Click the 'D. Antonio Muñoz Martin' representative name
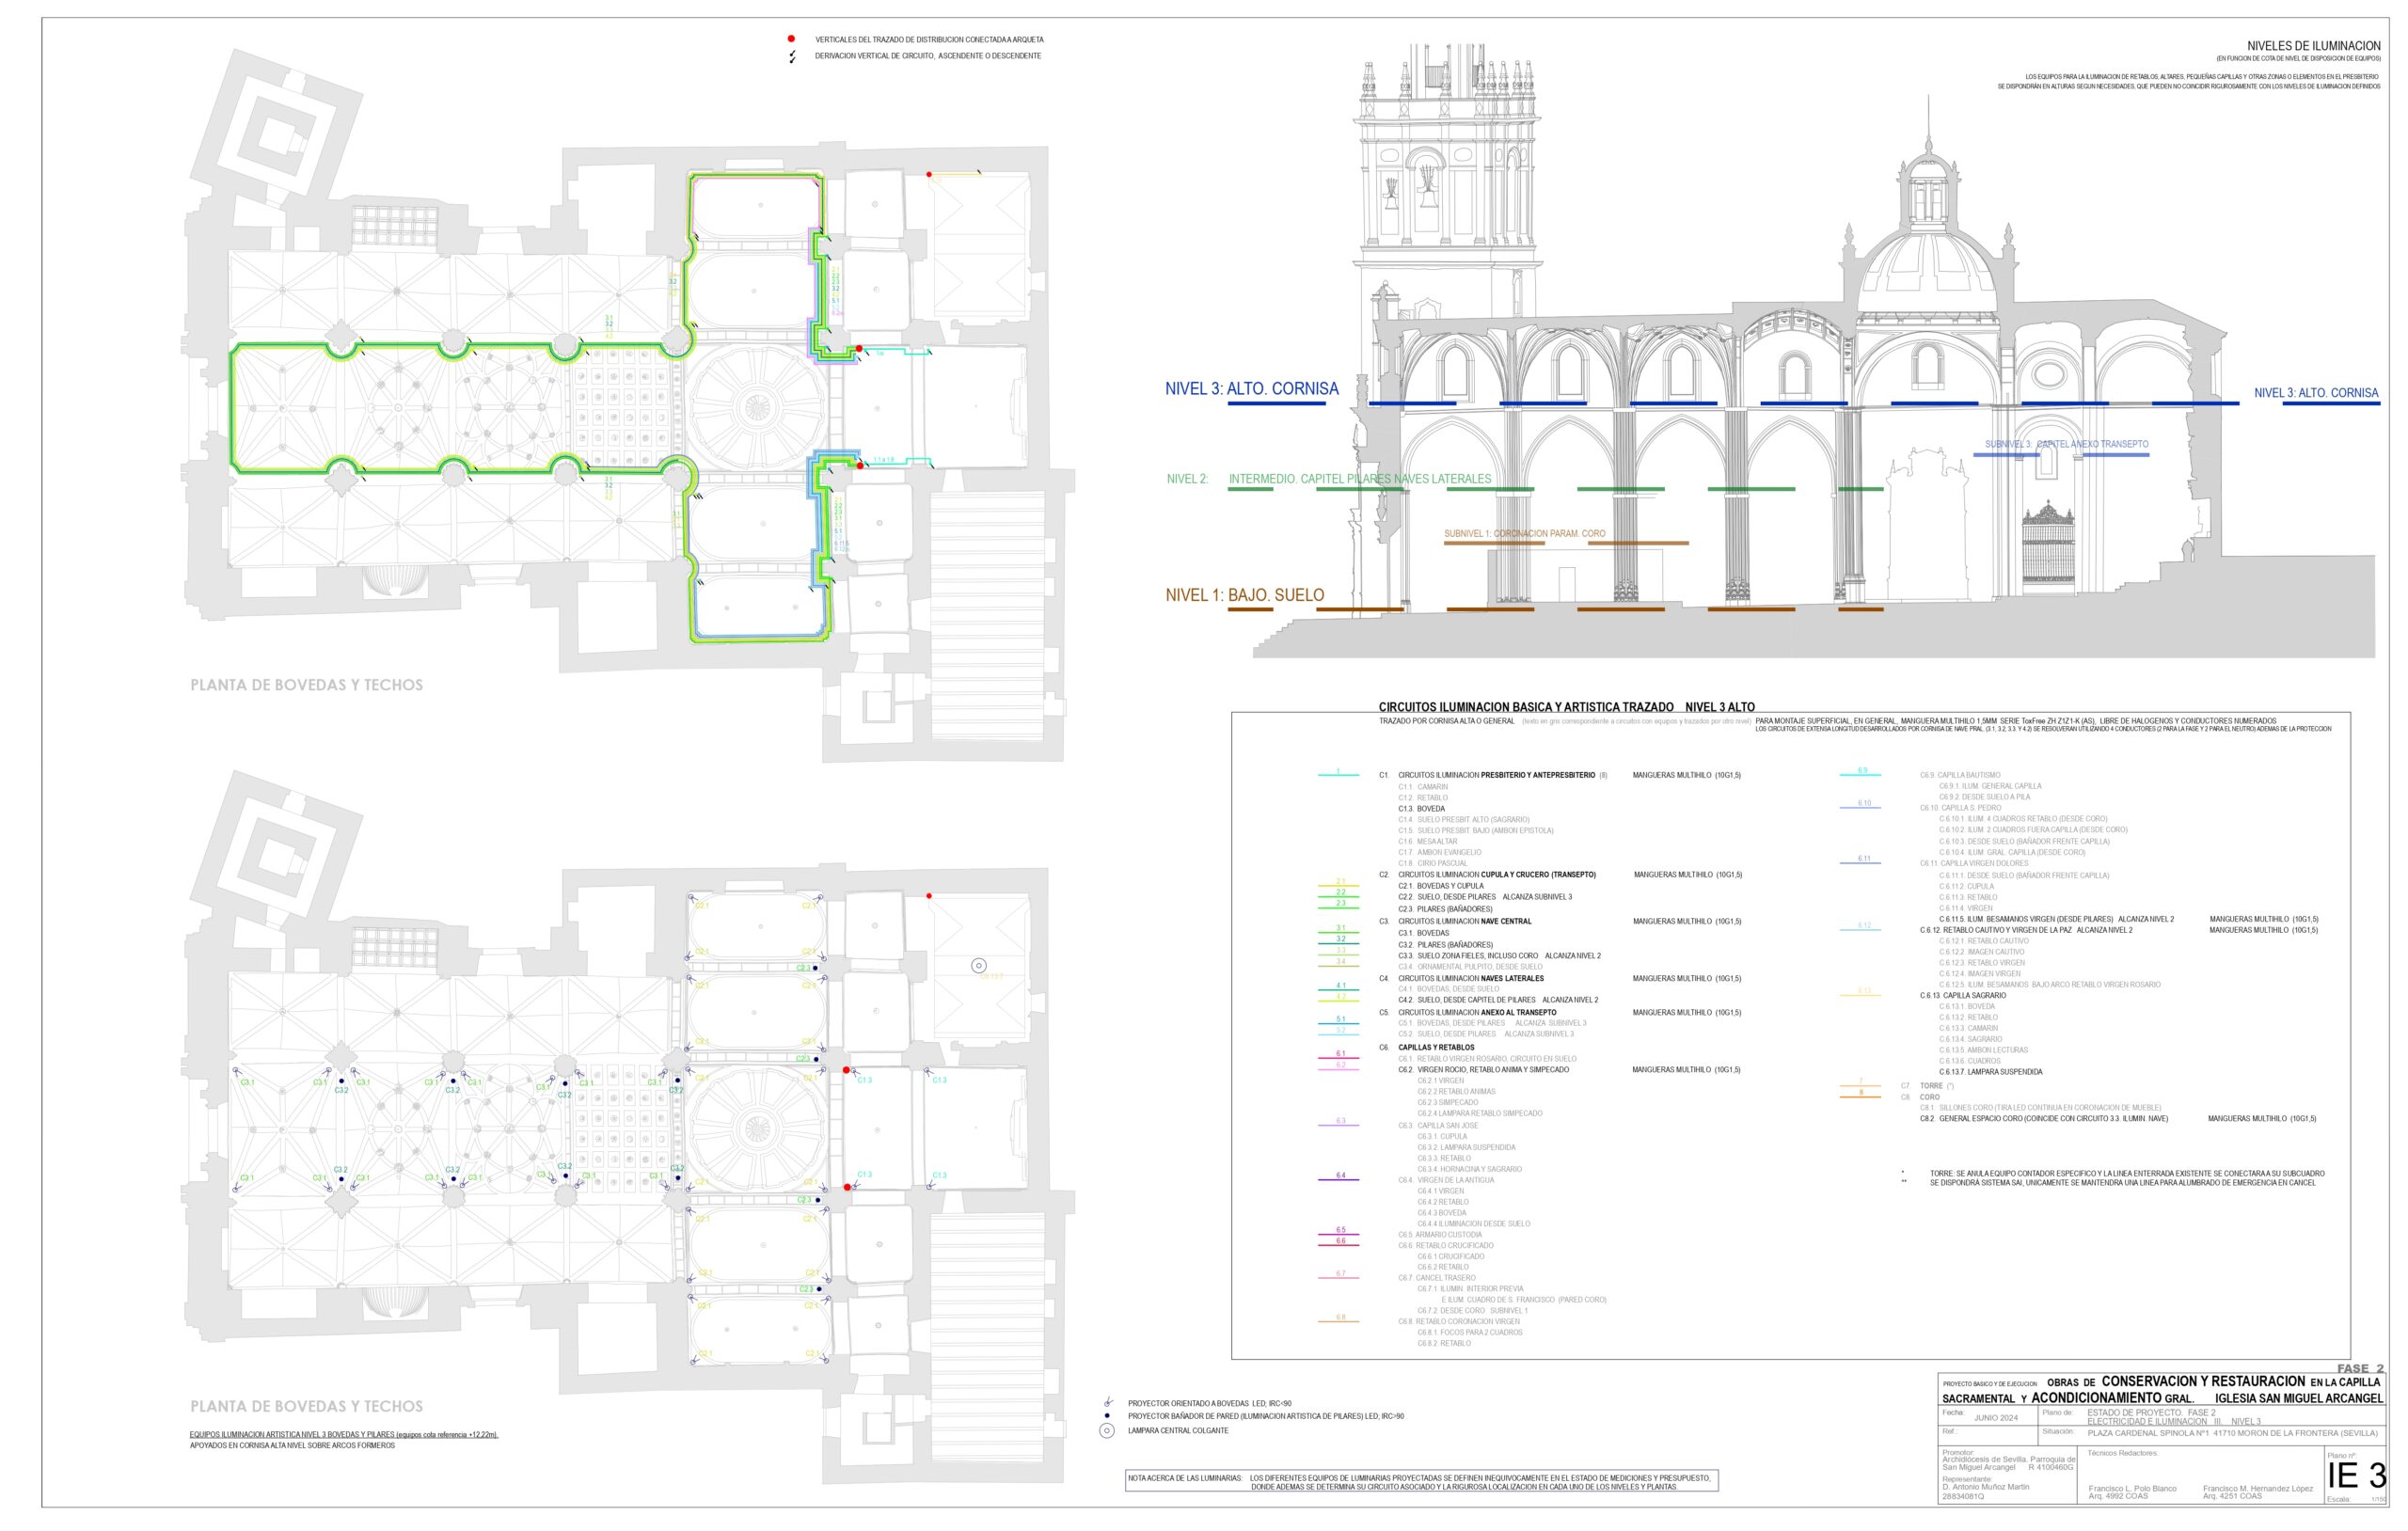This screenshot has width=2408, height=1531. [x=1985, y=1487]
